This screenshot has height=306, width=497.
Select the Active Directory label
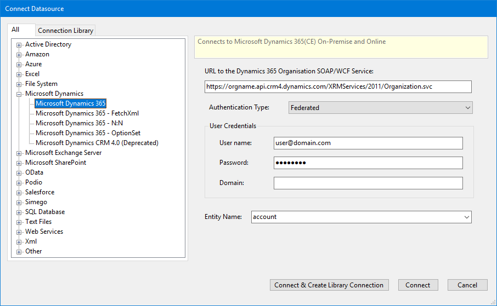48,44
